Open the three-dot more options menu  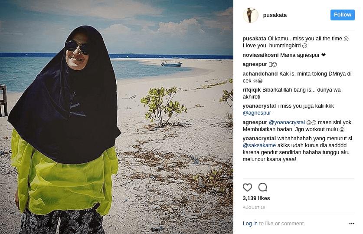(352, 224)
